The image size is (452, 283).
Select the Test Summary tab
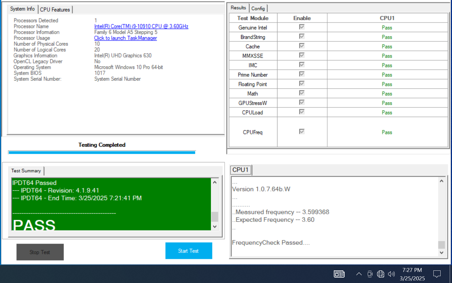26,171
